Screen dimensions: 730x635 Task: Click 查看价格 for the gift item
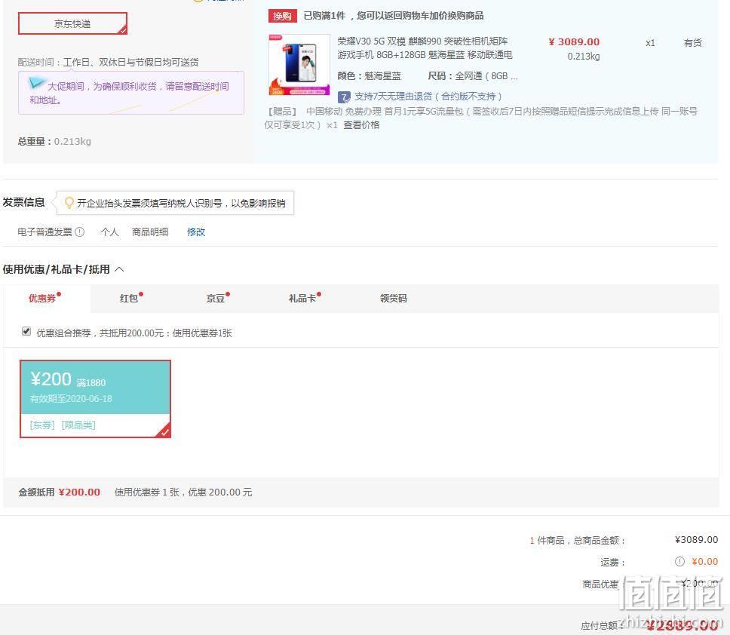[x=361, y=124]
